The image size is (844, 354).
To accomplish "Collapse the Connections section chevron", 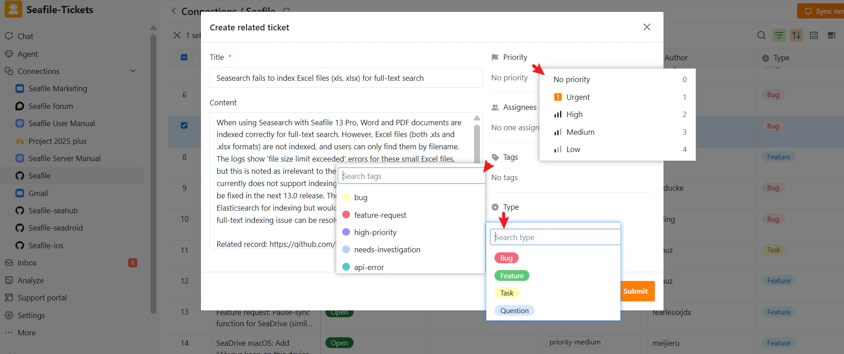I will [133, 71].
